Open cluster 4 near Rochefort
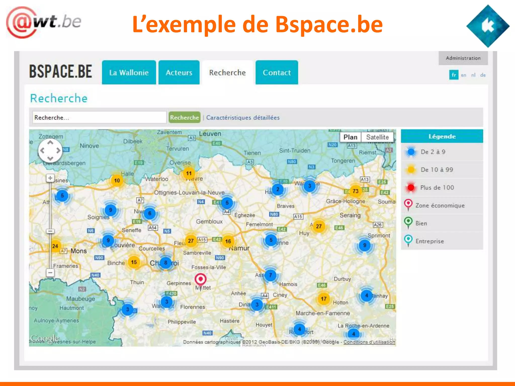This screenshot has width=515, height=386. (x=299, y=329)
